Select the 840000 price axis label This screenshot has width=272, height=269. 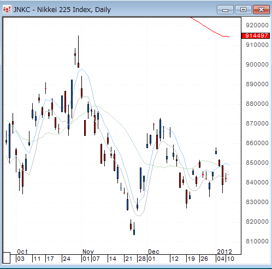tap(257, 182)
